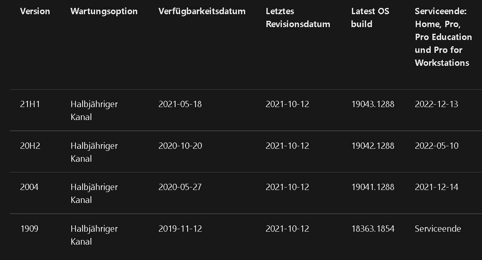Select end of service date 2022-12-13
Viewport: 482px width, 260px height.
click(437, 104)
